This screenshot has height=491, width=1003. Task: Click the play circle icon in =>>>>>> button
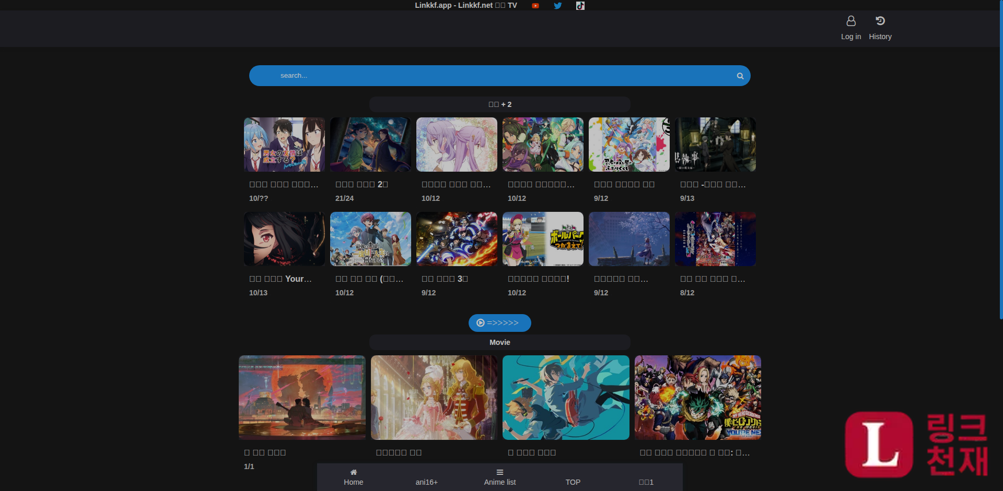coord(481,323)
